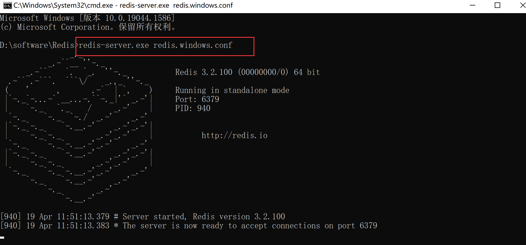Maximize the command prompt window
Viewport: 526px width, 245px height.
[x=497, y=5]
